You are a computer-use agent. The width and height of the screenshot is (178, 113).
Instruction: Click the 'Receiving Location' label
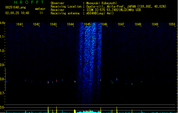(66, 6)
